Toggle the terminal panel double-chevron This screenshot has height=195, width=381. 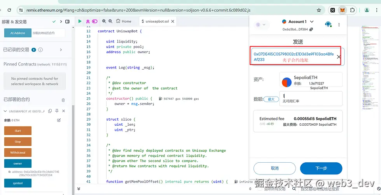79,189
